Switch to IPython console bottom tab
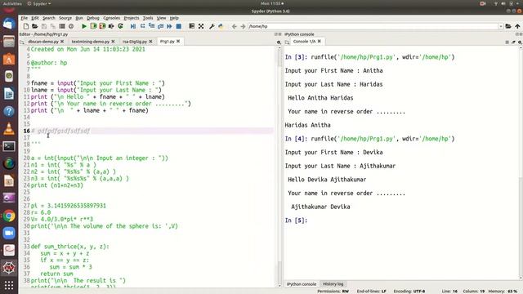 point(302,284)
